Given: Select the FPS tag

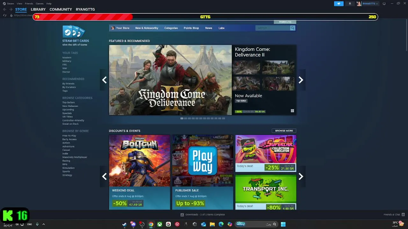Looking at the screenshot, I should 64,65.
